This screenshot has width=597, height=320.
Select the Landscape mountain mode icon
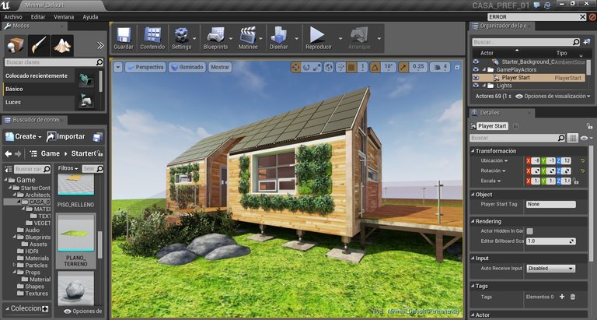[x=62, y=45]
